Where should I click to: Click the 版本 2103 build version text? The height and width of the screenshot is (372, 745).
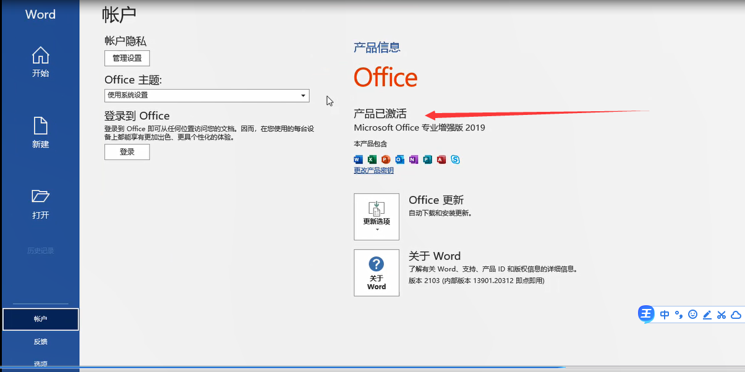[x=477, y=281]
